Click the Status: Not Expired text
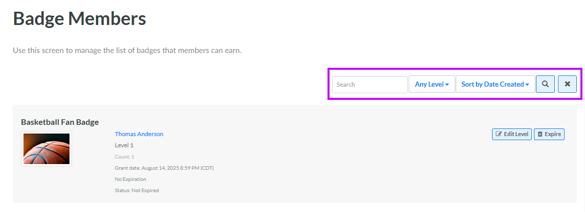The width and height of the screenshot is (585, 212). pyautogui.click(x=137, y=190)
